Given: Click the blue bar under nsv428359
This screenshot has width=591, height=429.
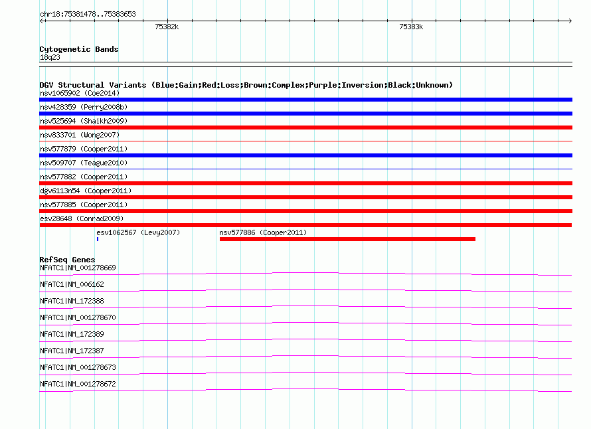Looking at the screenshot, I should (305, 114).
